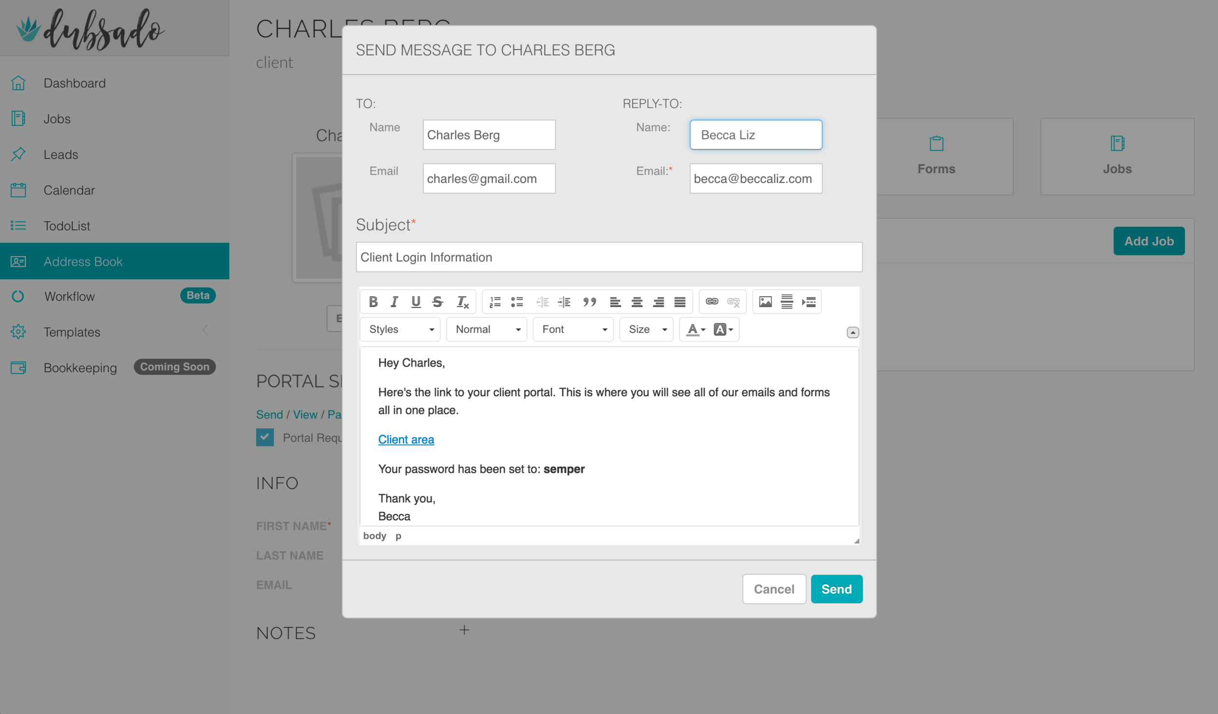Image resolution: width=1218 pixels, height=714 pixels.
Task: Click the block quote icon
Action: click(590, 302)
